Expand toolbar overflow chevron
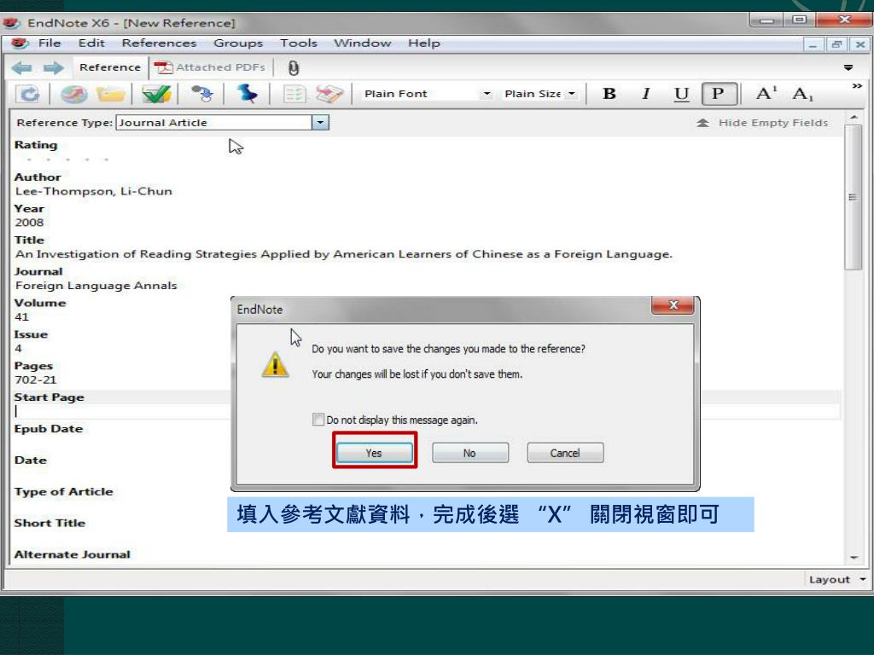The image size is (874, 655). point(857,86)
